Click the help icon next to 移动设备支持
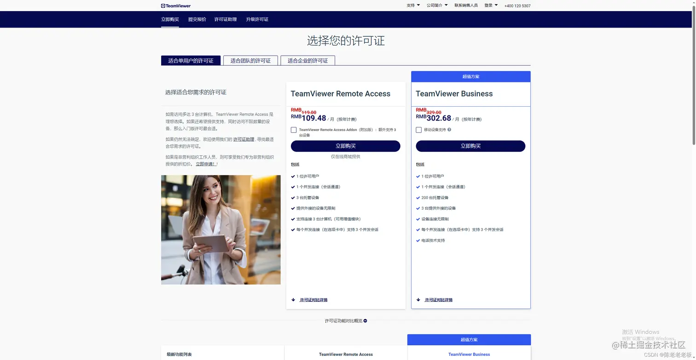Viewport: 696px width, 360px height. pos(449,130)
